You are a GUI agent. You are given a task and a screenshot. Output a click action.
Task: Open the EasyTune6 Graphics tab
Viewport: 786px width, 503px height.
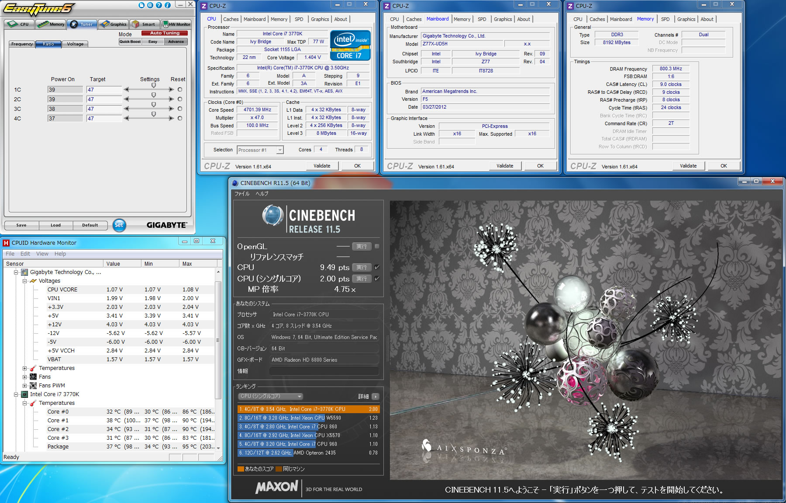coord(113,24)
